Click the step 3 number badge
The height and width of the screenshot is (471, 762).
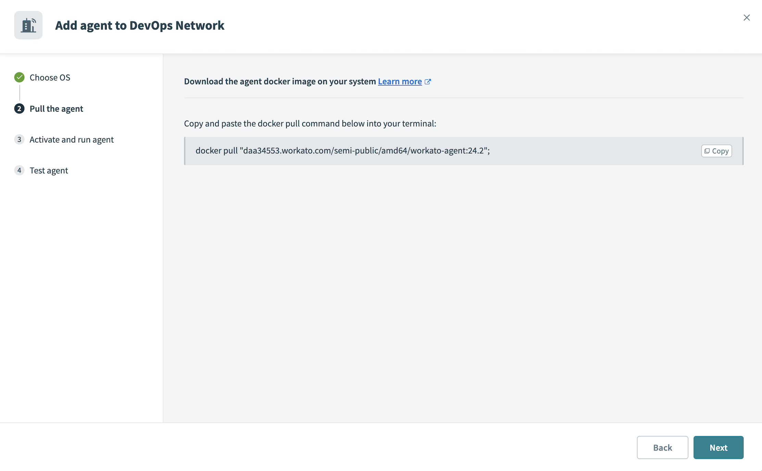(x=20, y=139)
